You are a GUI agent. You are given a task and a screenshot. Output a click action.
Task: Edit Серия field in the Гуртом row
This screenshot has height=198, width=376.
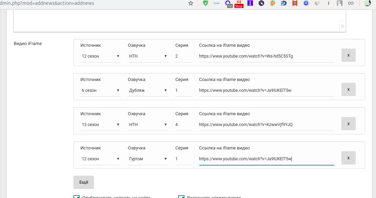pyautogui.click(x=184, y=159)
